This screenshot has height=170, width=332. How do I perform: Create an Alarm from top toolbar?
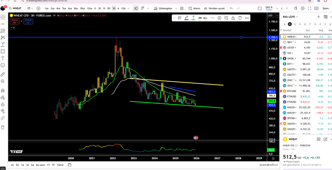click(x=194, y=9)
